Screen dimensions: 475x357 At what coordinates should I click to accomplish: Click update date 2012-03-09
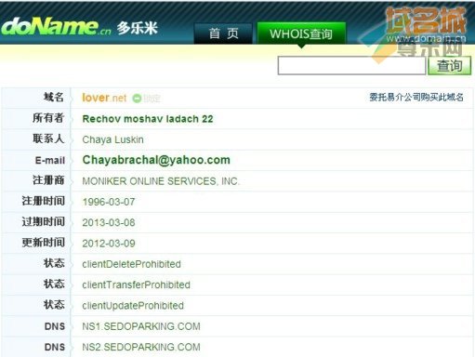109,244
